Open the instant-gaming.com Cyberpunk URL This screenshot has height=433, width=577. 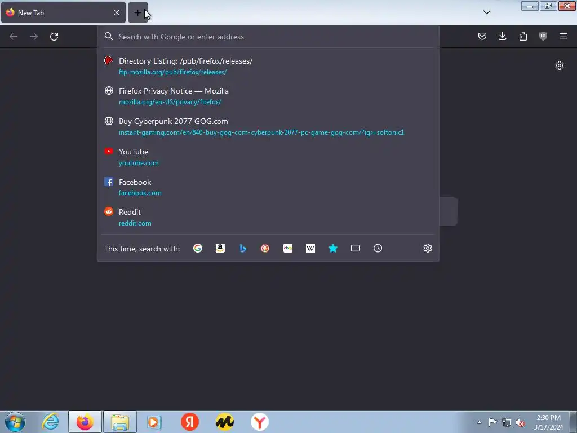[x=261, y=132]
